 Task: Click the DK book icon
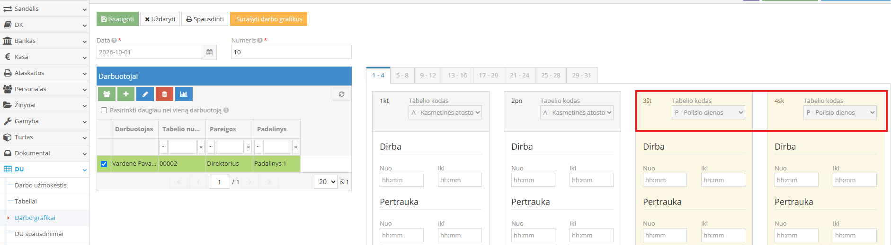point(7,25)
